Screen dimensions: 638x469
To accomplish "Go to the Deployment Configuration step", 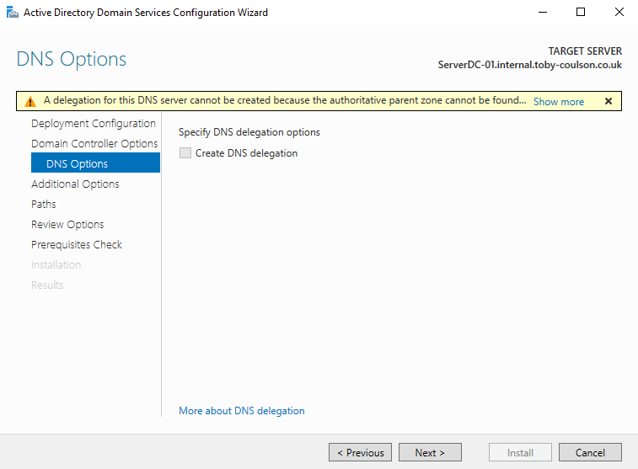I will (x=93, y=124).
